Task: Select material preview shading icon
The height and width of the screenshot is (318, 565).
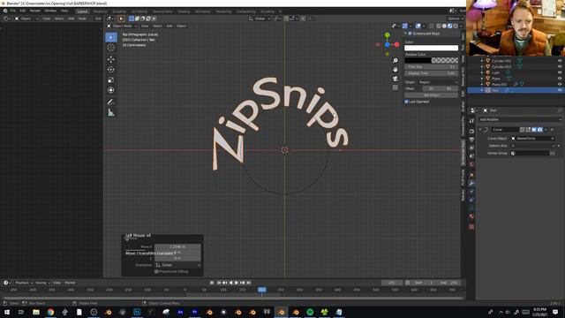Action: 449,26
